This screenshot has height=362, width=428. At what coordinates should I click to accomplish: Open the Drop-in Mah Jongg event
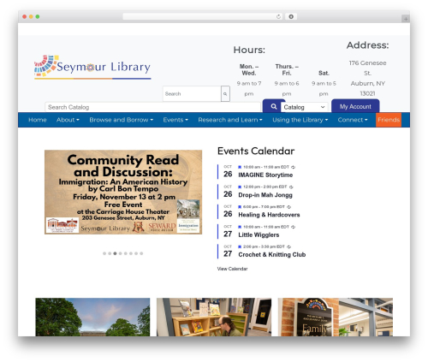[265, 195]
